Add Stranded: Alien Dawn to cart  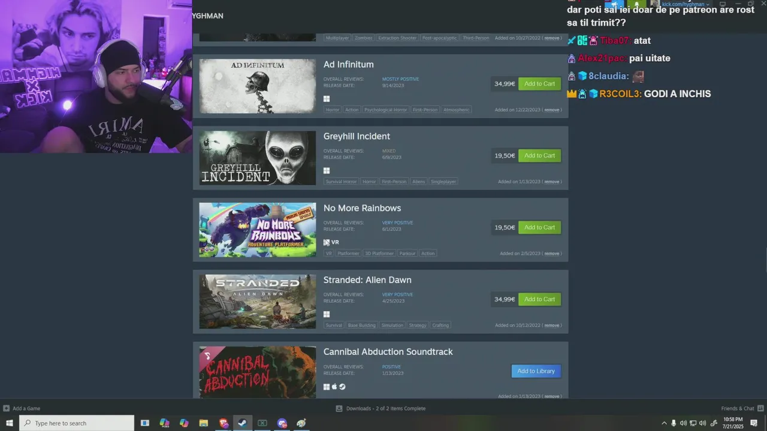[x=539, y=299]
